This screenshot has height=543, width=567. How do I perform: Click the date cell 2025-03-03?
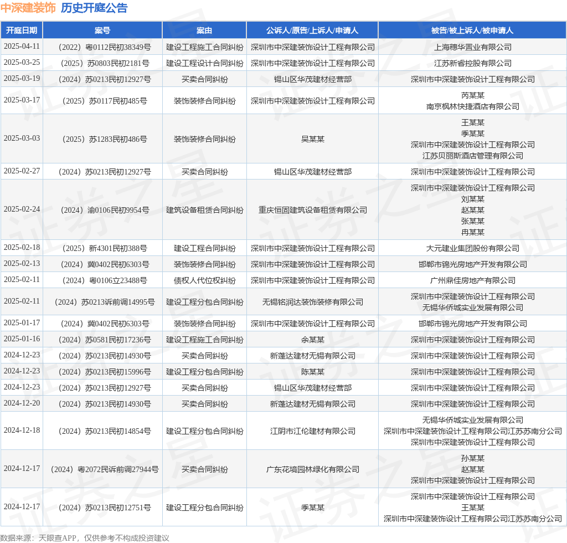click(x=22, y=138)
